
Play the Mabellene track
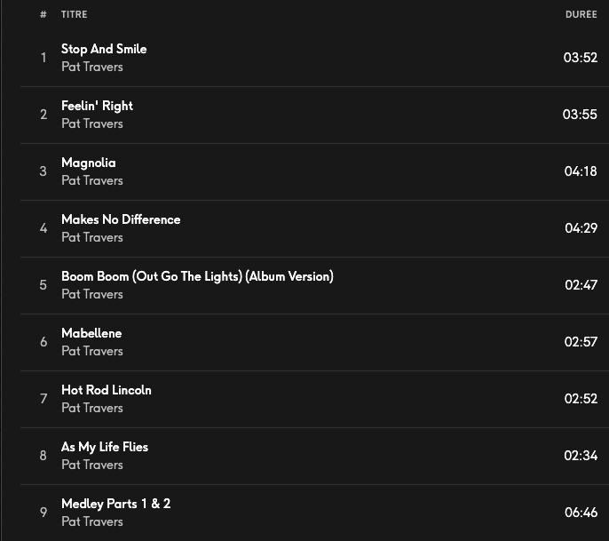pyautogui.click(x=91, y=333)
